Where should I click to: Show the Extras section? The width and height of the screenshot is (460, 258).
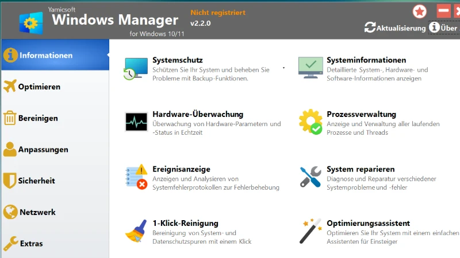55,243
